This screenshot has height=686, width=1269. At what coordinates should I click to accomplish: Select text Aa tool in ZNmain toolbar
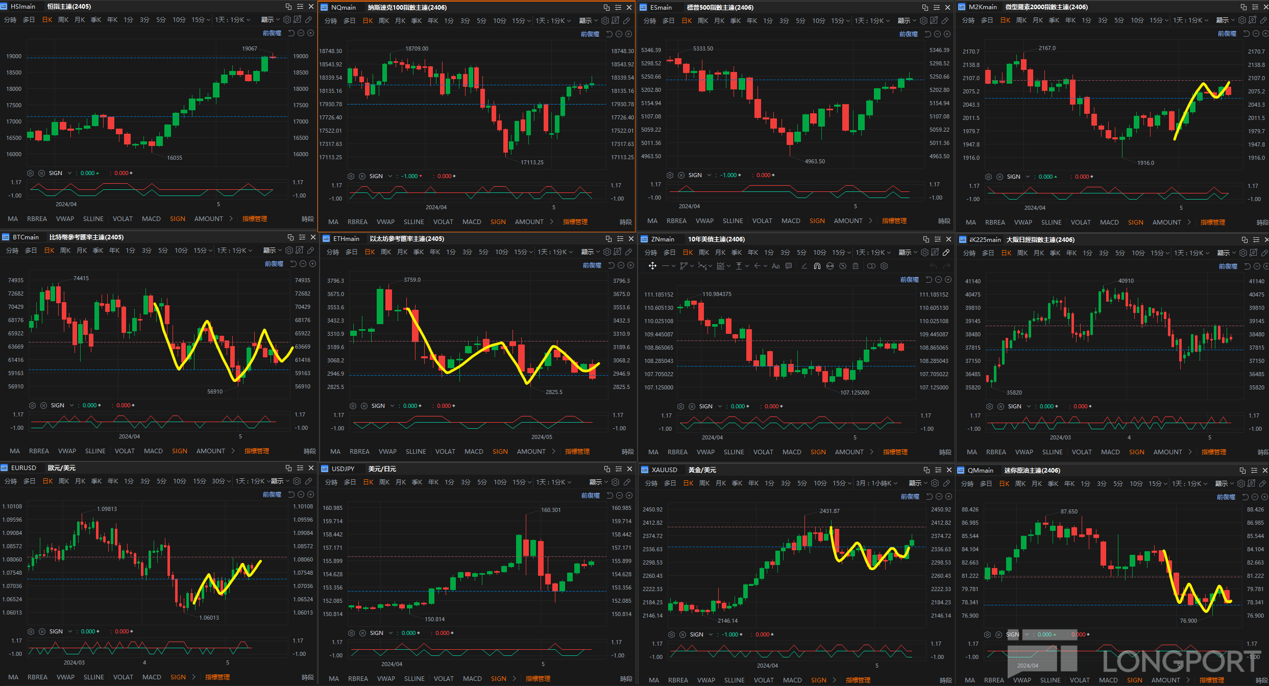tap(776, 266)
